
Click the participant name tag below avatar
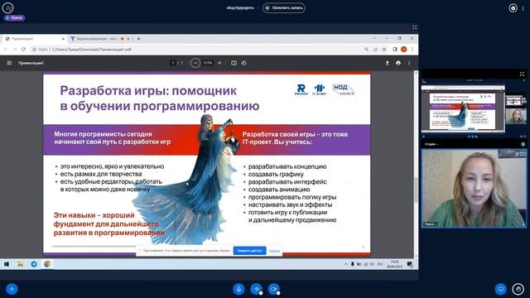(x=14, y=18)
